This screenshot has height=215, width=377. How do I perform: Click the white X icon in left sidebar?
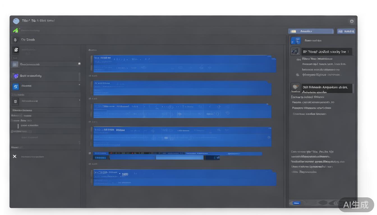(15, 156)
